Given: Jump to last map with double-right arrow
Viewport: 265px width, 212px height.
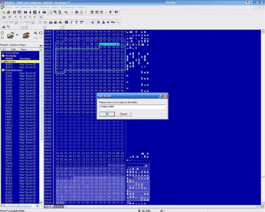Looking at the screenshot, I should (44, 12).
